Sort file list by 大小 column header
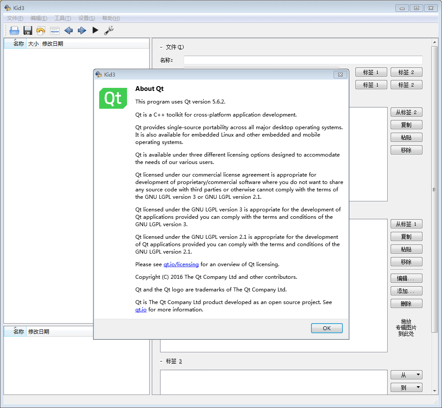The height and width of the screenshot is (408, 442). pyautogui.click(x=33, y=43)
